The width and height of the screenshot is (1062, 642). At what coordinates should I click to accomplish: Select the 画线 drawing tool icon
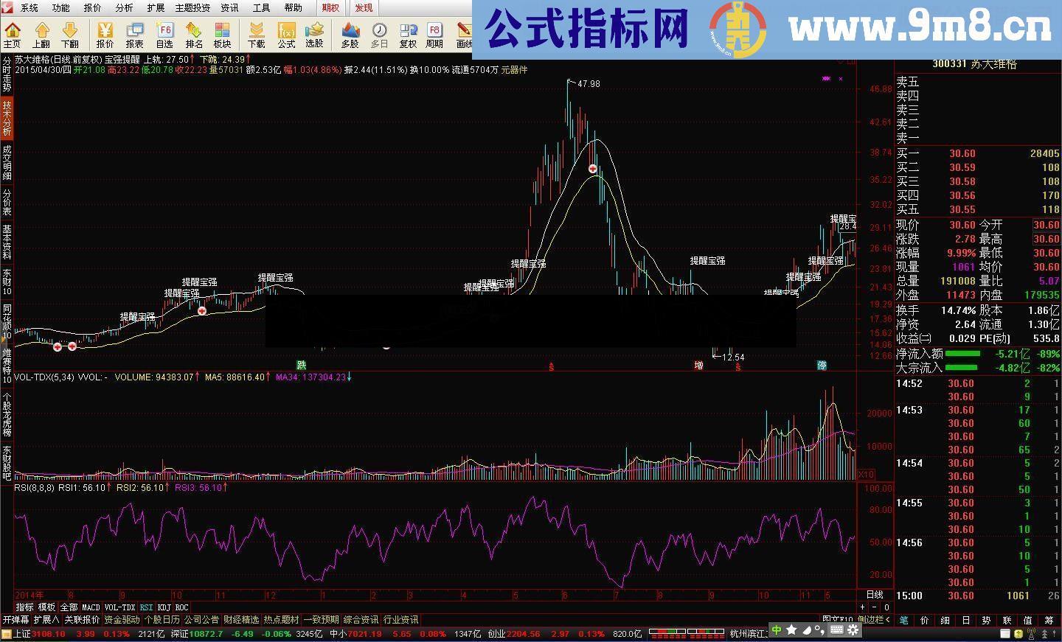(465, 33)
